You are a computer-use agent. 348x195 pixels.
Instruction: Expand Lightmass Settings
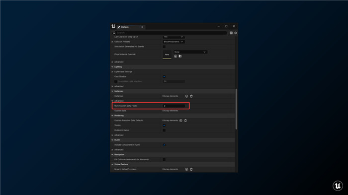tap(112, 72)
